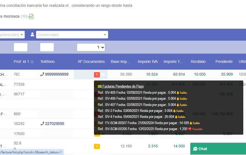Viewport: 246px width, 155px height.
Task: Click the base amount 55.390
Action: point(126,74)
